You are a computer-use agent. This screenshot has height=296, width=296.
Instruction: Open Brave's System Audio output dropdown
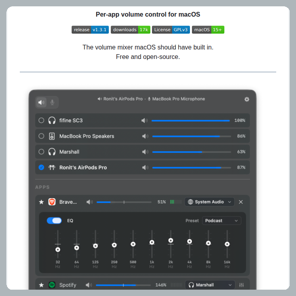point(210,202)
